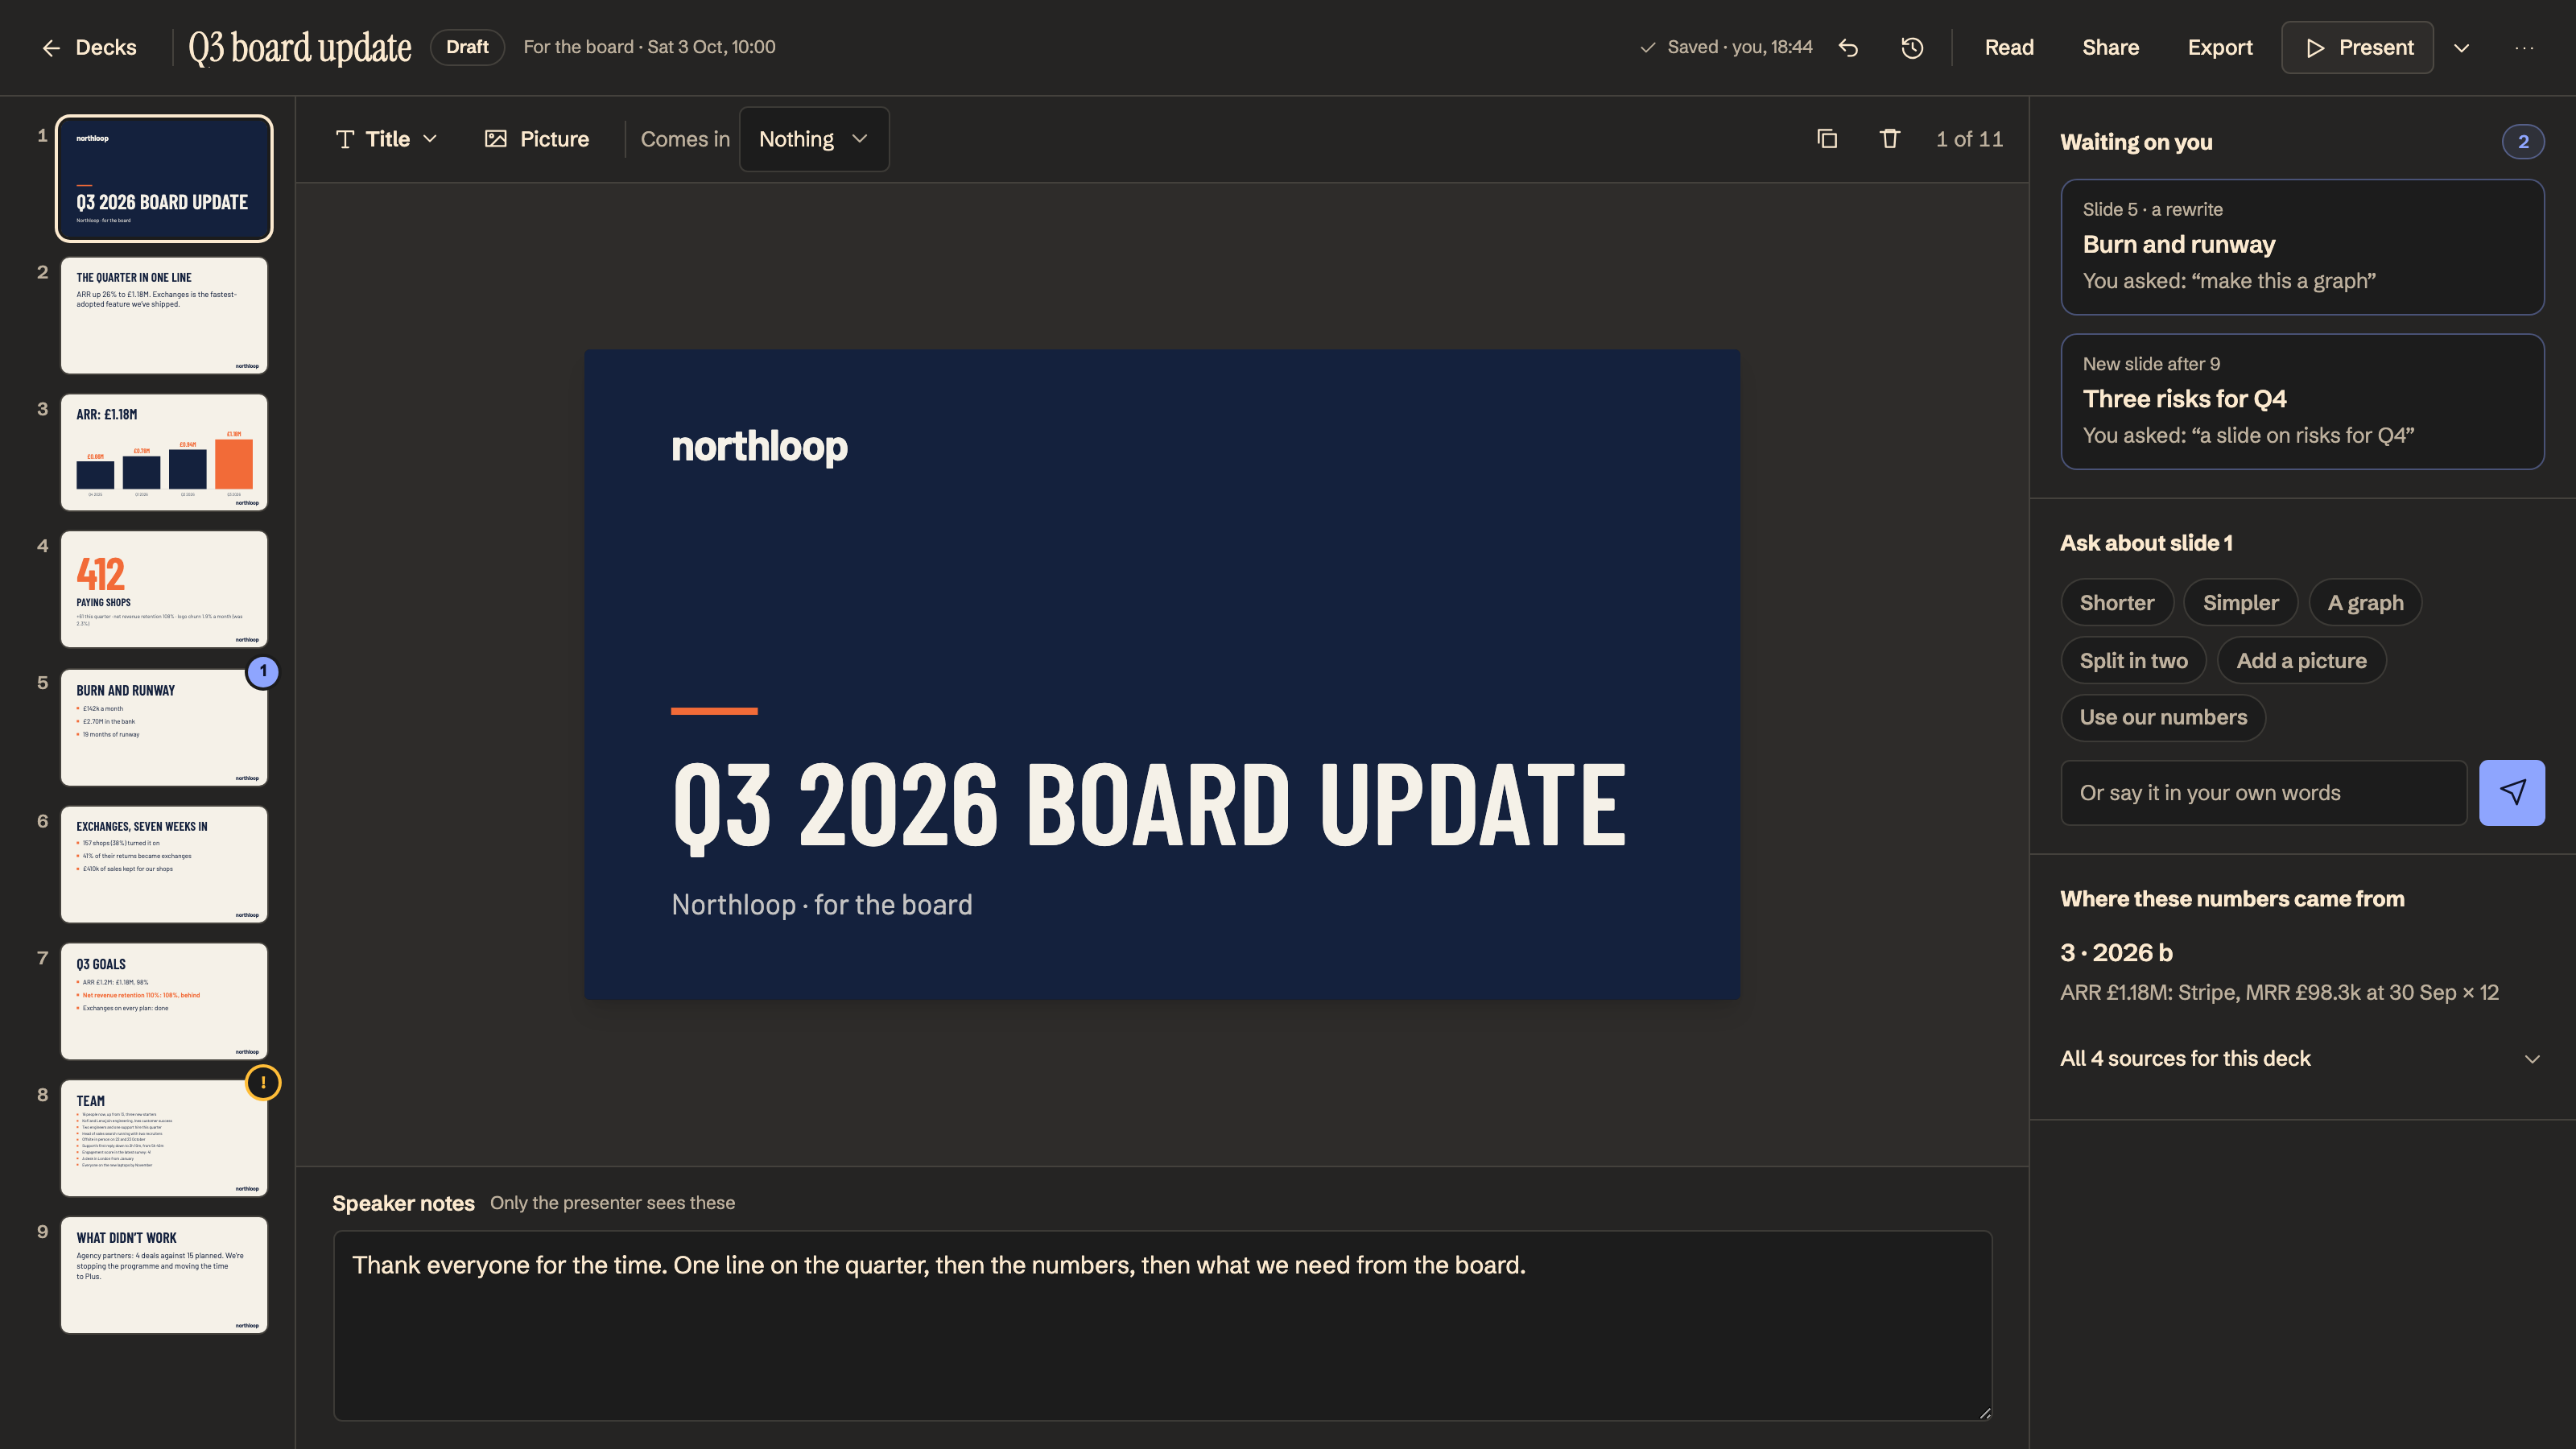The width and height of the screenshot is (2576, 1449).
Task: Select the Quarter in one line slide thumbnail
Action: [164, 315]
